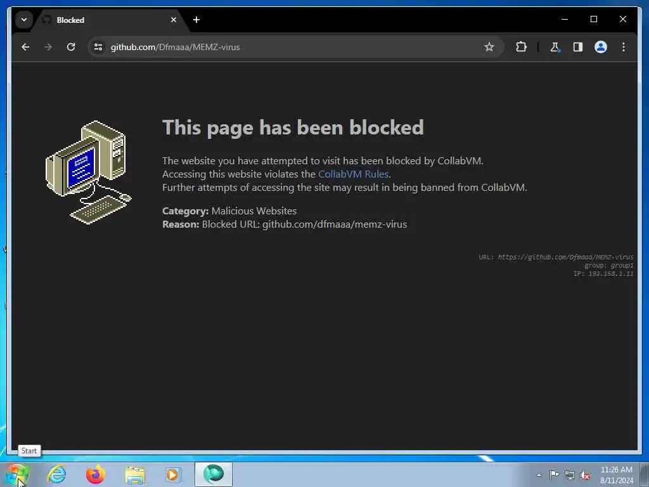Open Windows Media Player in taskbar

click(172, 474)
